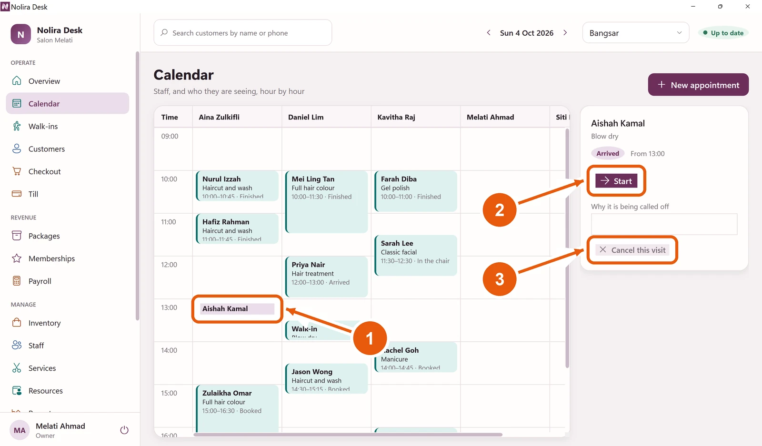Open the Overview home icon
The width and height of the screenshot is (762, 446).
(x=17, y=81)
